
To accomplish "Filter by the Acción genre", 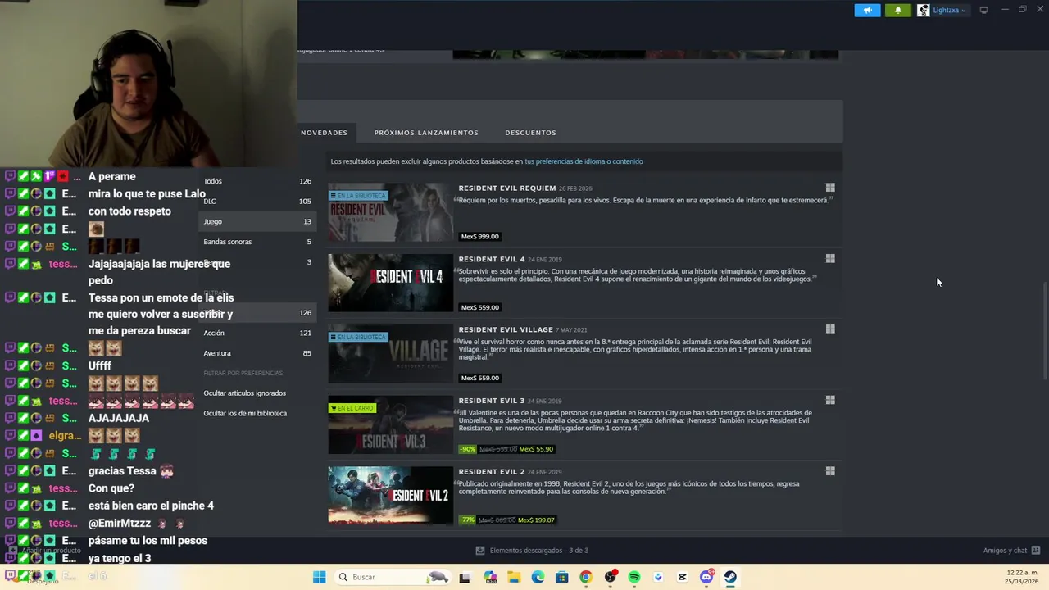I will coord(257,333).
